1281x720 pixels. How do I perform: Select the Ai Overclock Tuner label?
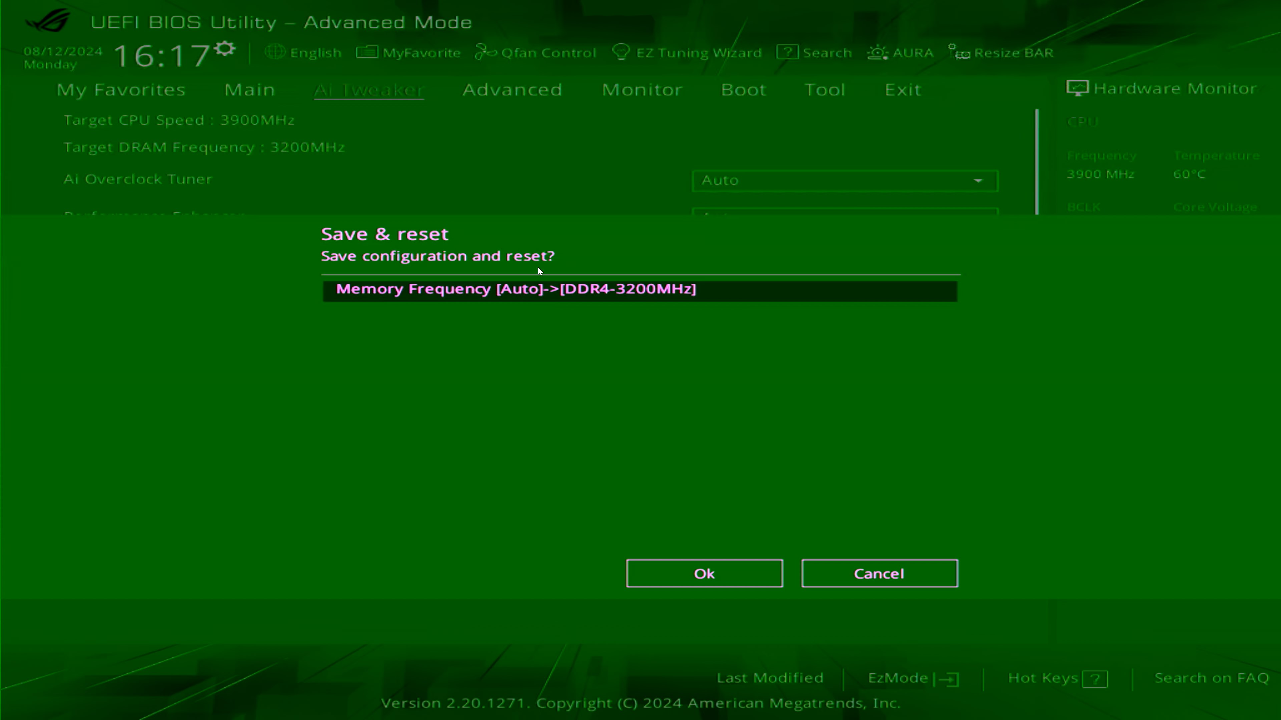click(x=138, y=179)
